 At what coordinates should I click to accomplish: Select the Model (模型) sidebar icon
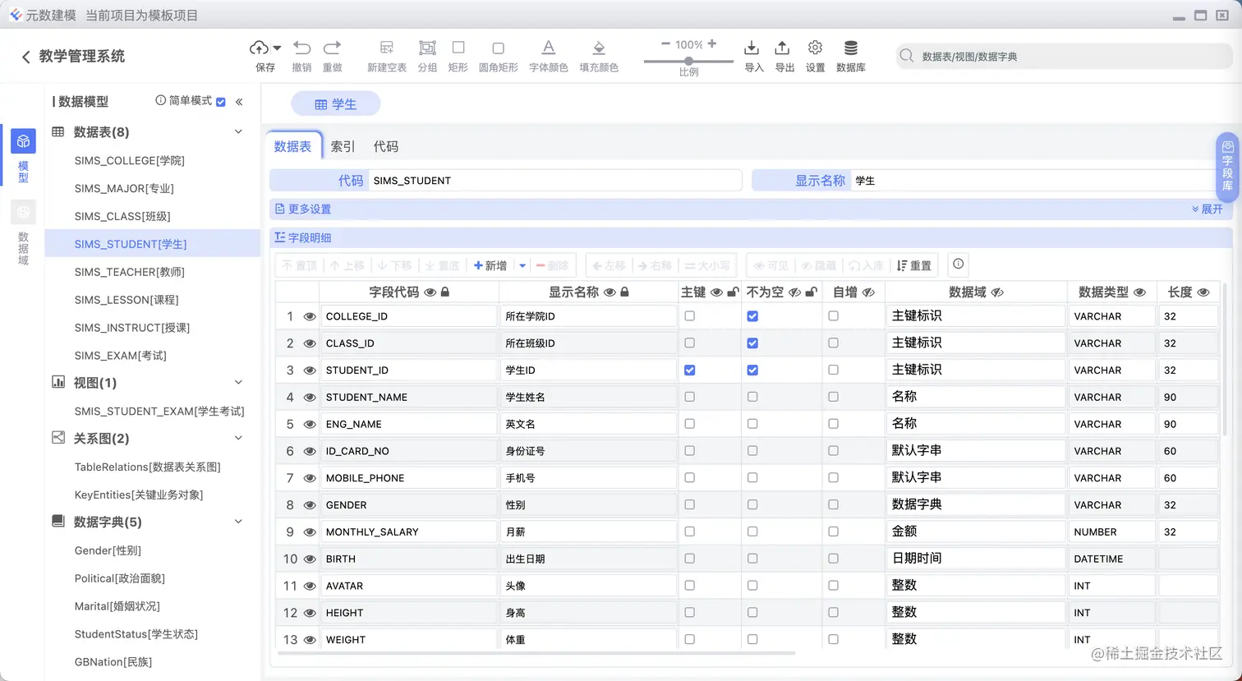[23, 140]
